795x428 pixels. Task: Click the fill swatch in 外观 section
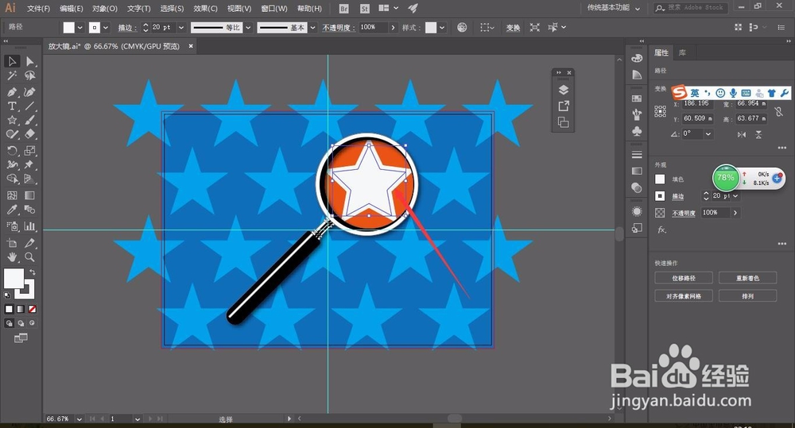(660, 179)
